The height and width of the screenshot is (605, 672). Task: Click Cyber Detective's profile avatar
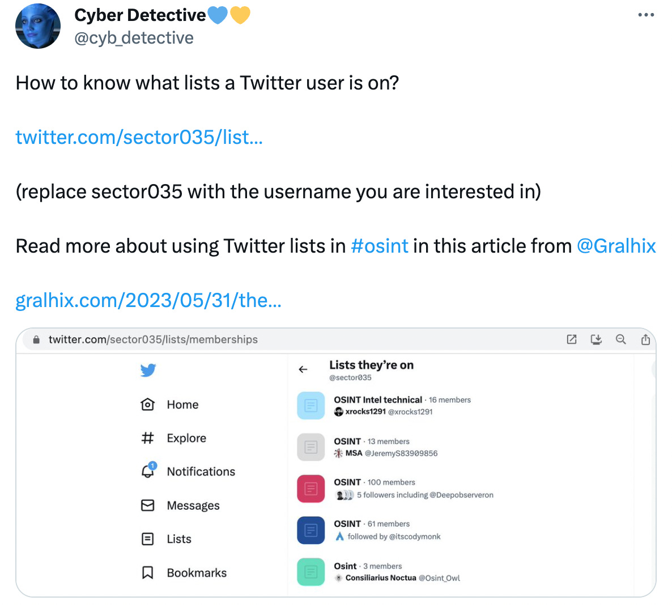click(x=37, y=26)
